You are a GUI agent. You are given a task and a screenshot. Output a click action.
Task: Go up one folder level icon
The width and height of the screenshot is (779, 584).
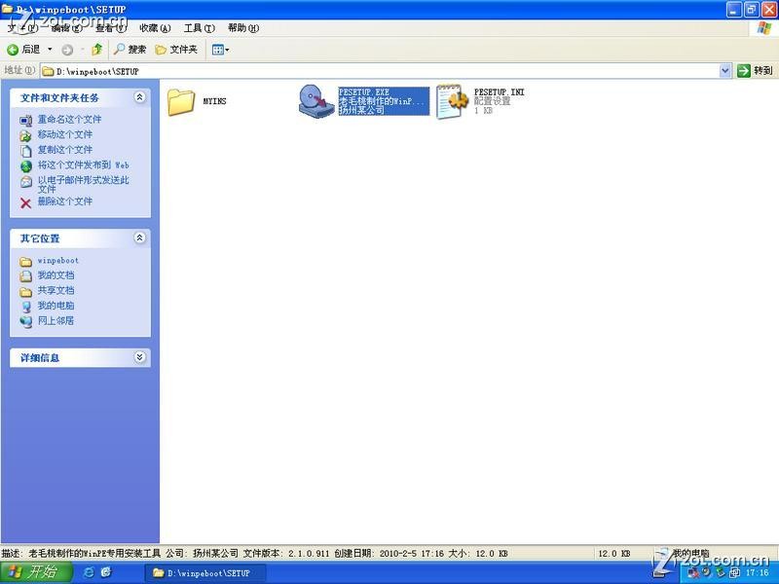point(96,50)
